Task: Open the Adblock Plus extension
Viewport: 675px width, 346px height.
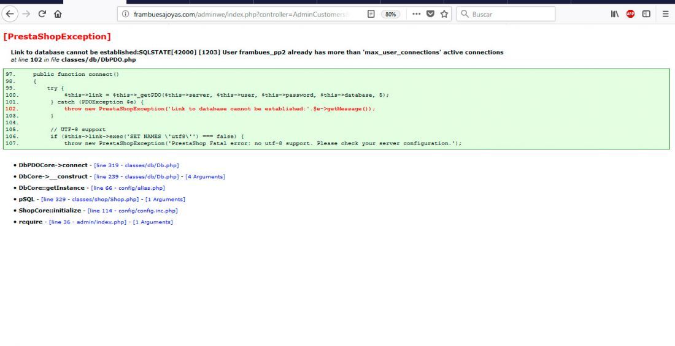Action: (x=630, y=14)
